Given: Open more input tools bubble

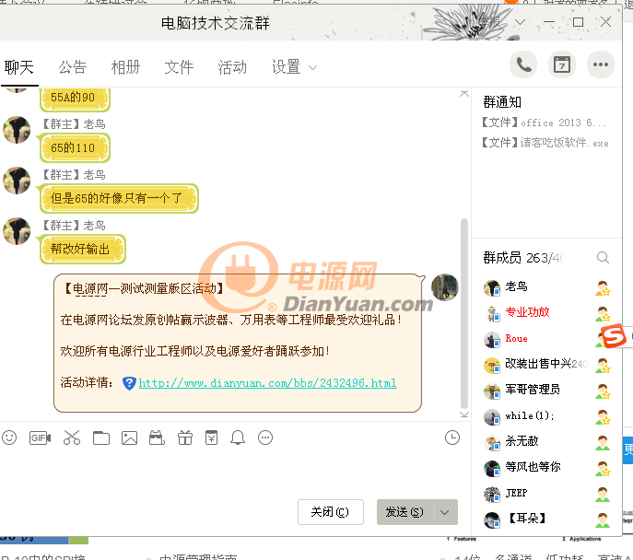Looking at the screenshot, I should coord(265,437).
